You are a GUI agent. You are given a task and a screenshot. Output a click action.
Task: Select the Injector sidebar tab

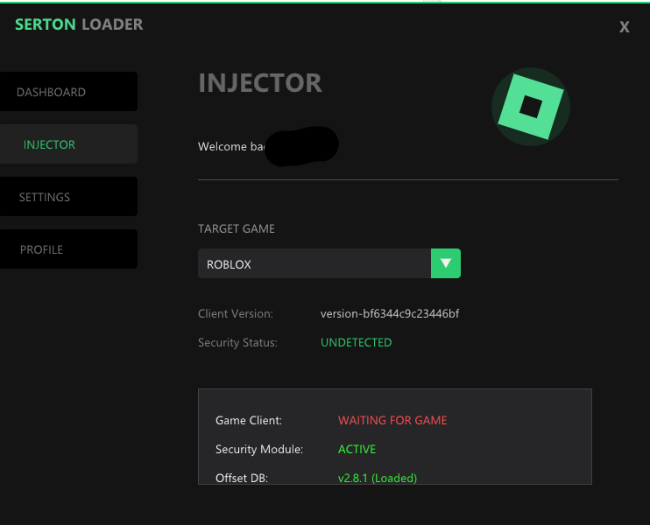point(68,144)
